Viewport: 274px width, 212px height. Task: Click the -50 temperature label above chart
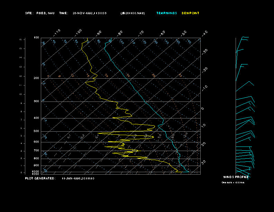pyautogui.click(x=183, y=33)
